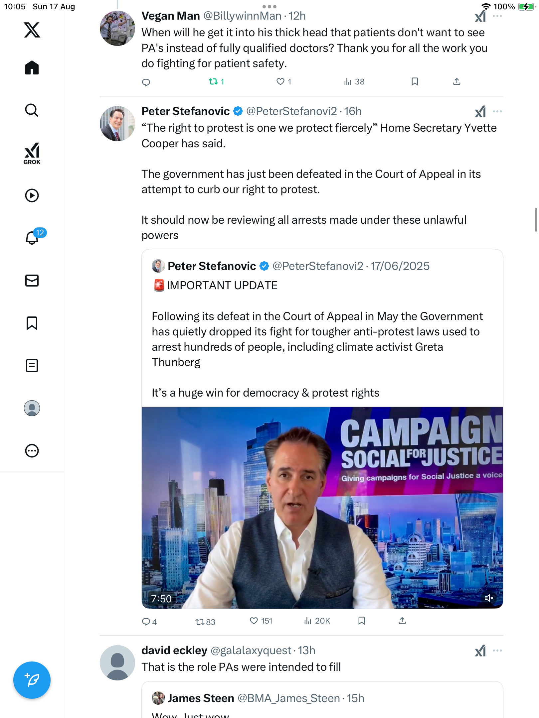Viewport: 539px width, 718px height.
Task: Open sidebar Bookmarks icon
Action: click(x=32, y=323)
